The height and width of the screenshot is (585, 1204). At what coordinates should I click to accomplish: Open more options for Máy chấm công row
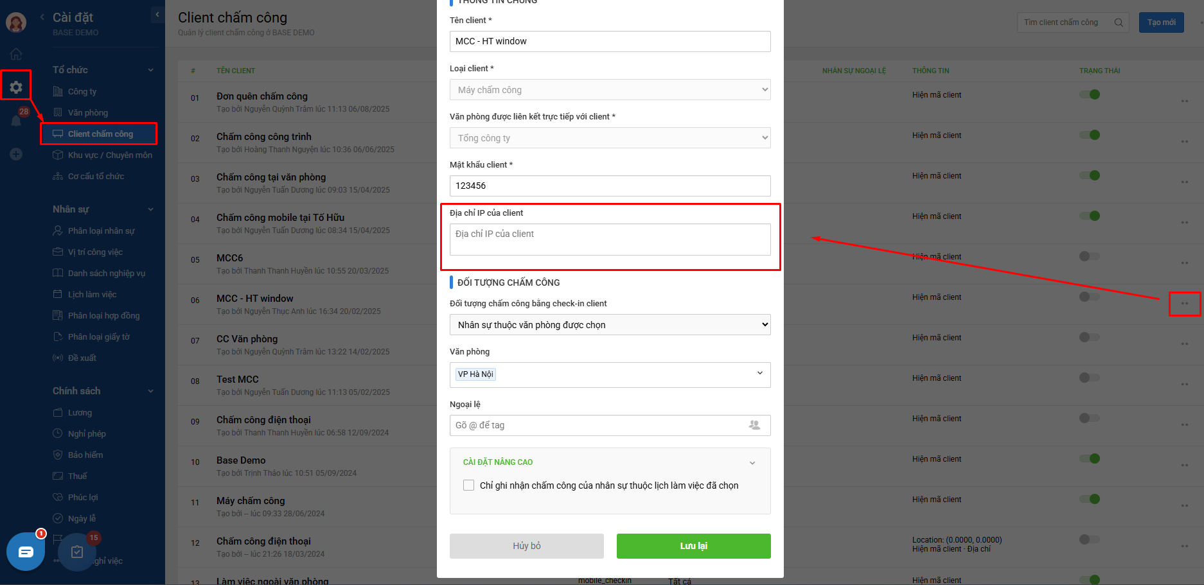pyautogui.click(x=1185, y=505)
